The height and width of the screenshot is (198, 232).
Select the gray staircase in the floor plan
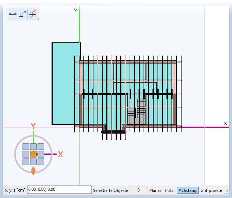pyautogui.click(x=136, y=112)
